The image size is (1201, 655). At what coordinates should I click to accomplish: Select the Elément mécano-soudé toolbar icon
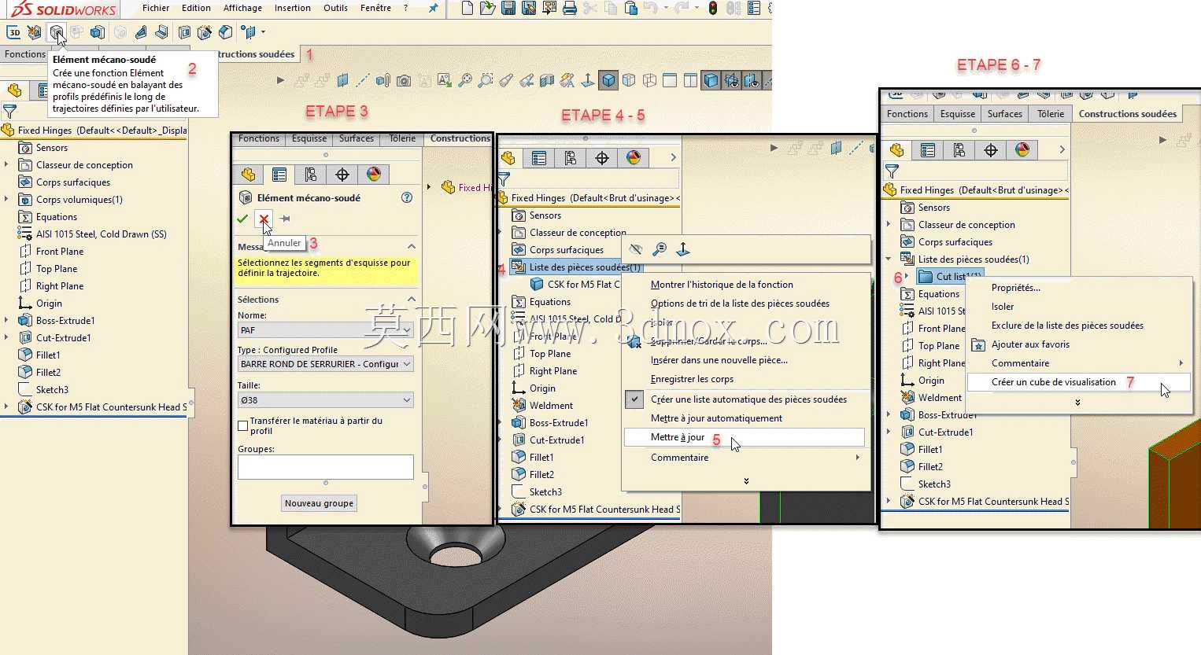point(55,32)
